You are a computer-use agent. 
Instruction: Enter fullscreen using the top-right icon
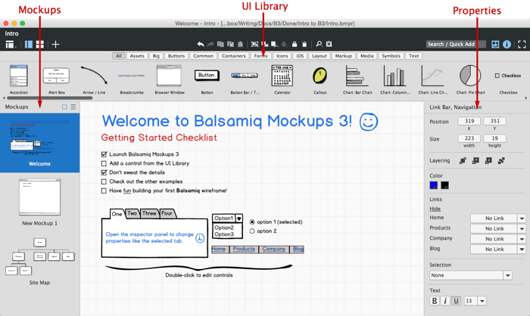522,45
